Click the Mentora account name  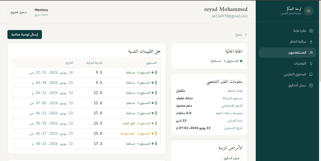tap(41, 10)
